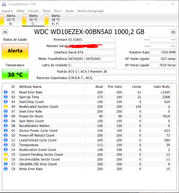The height and width of the screenshot is (193, 179).
Task: Click blue status dot for Power-On Hours
Action: (x=6, y=116)
